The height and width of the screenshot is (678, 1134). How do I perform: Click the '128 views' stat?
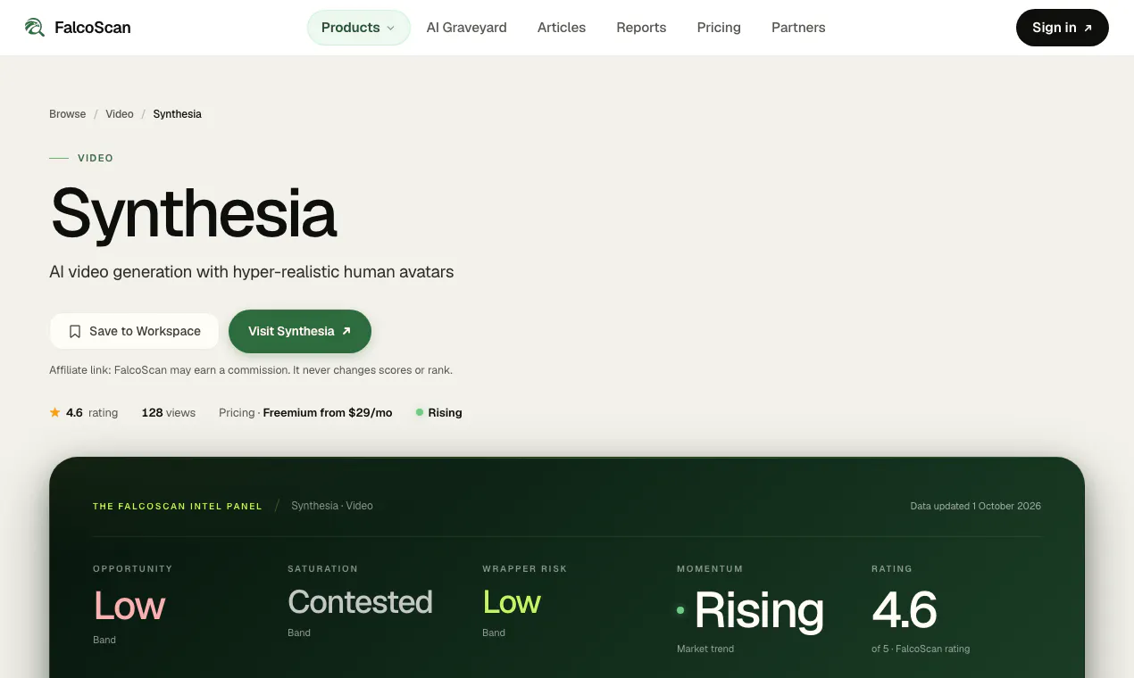[x=168, y=412]
